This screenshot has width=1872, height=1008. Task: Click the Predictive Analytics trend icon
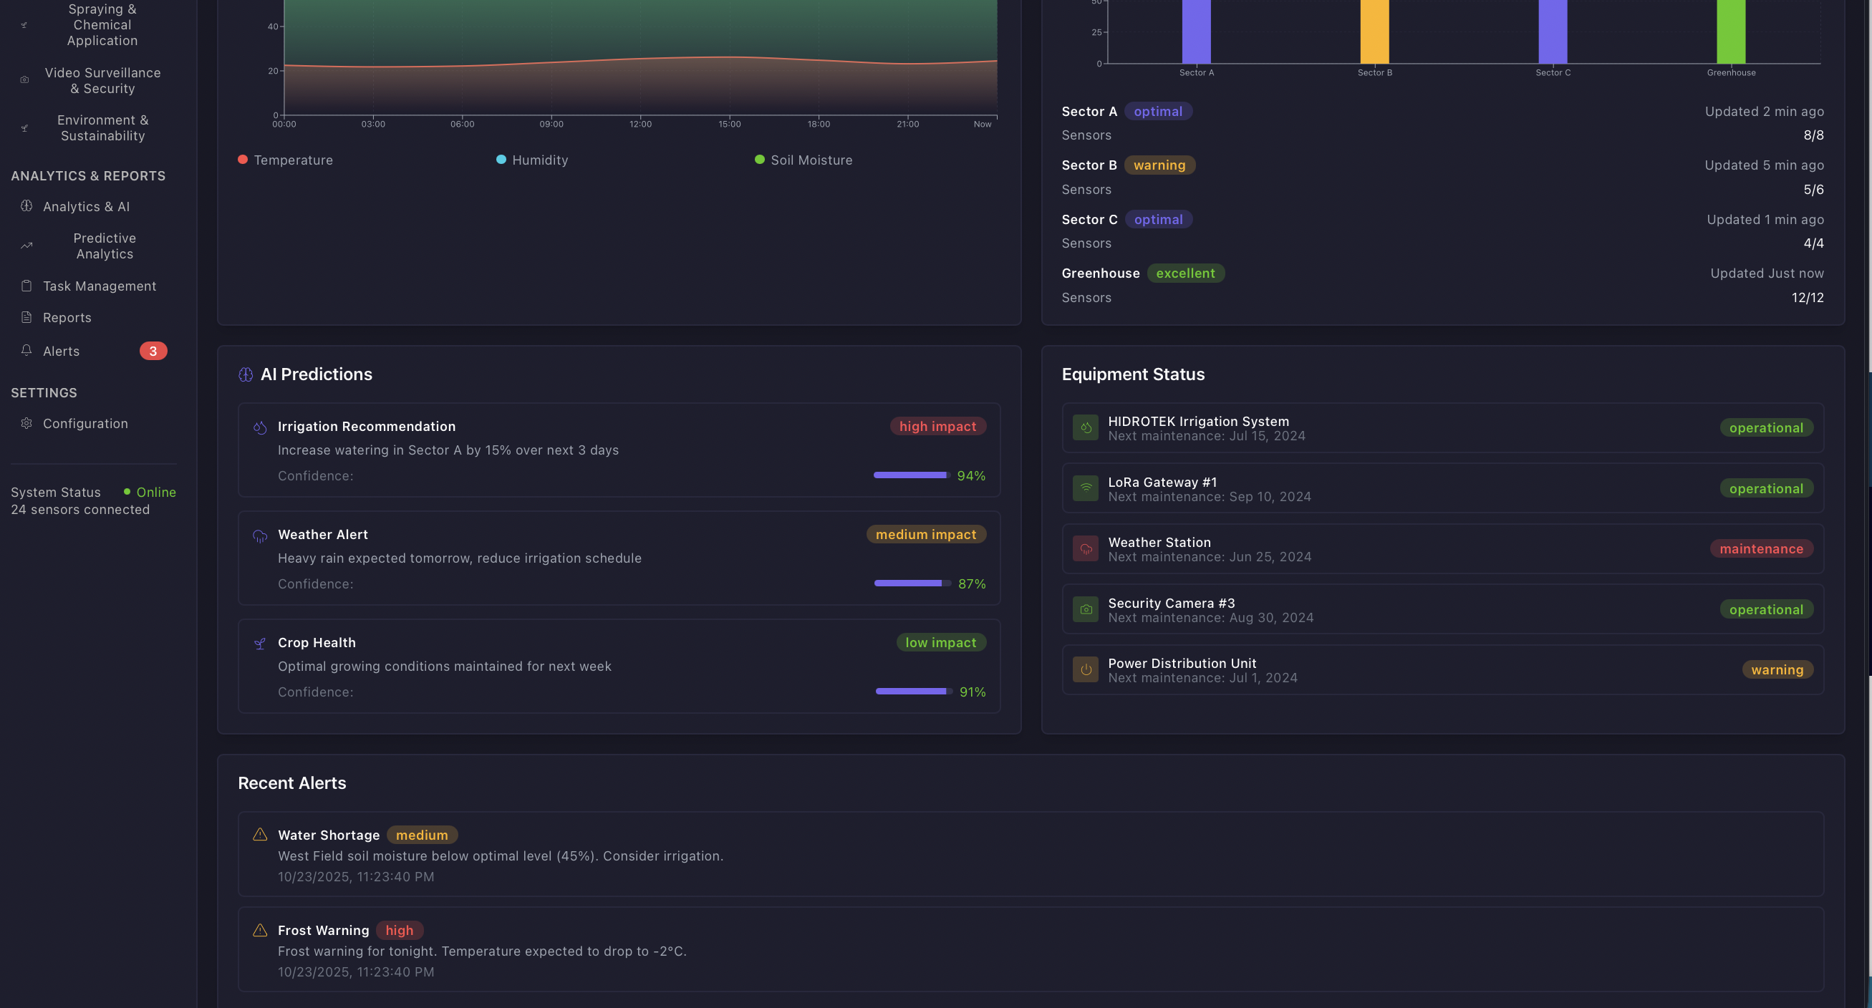click(26, 246)
